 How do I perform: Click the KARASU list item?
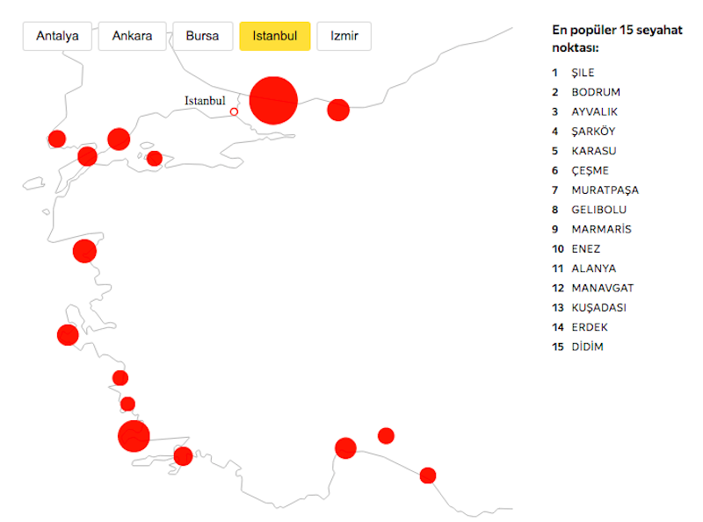(x=594, y=151)
